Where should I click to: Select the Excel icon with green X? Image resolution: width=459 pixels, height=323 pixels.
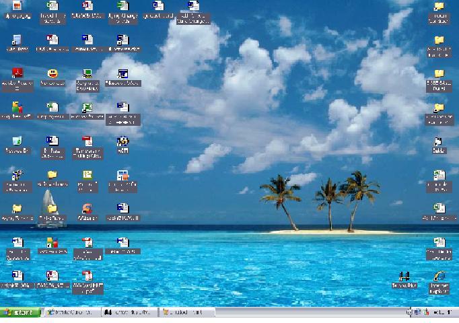[x=87, y=107]
